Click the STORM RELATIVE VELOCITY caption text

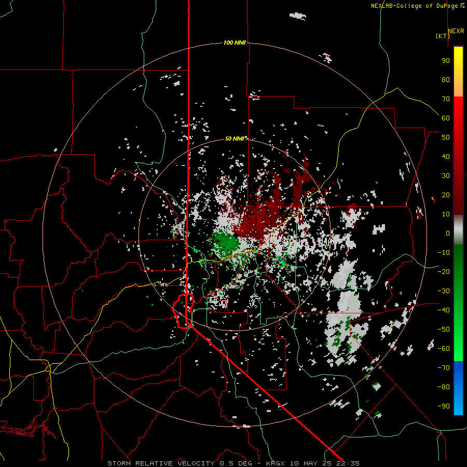pos(161,463)
